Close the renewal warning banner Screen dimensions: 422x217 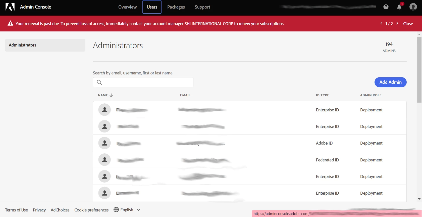point(408,24)
